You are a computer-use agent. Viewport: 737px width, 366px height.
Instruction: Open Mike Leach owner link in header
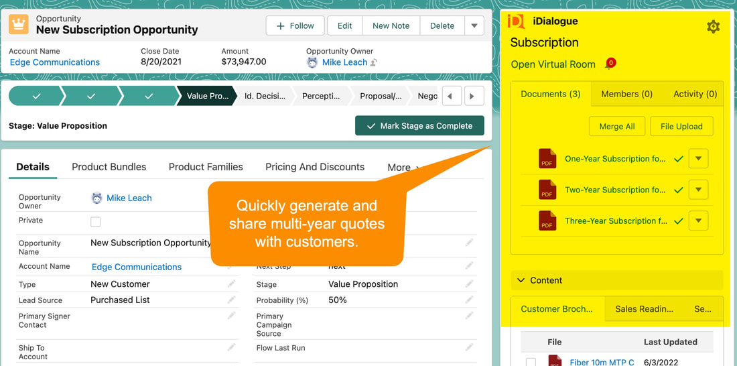tap(344, 62)
